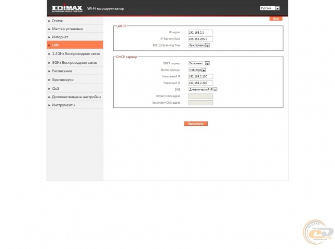The width and height of the screenshot is (335, 249).
Task: Open Мастер установки menu item
Action: tap(75, 29)
